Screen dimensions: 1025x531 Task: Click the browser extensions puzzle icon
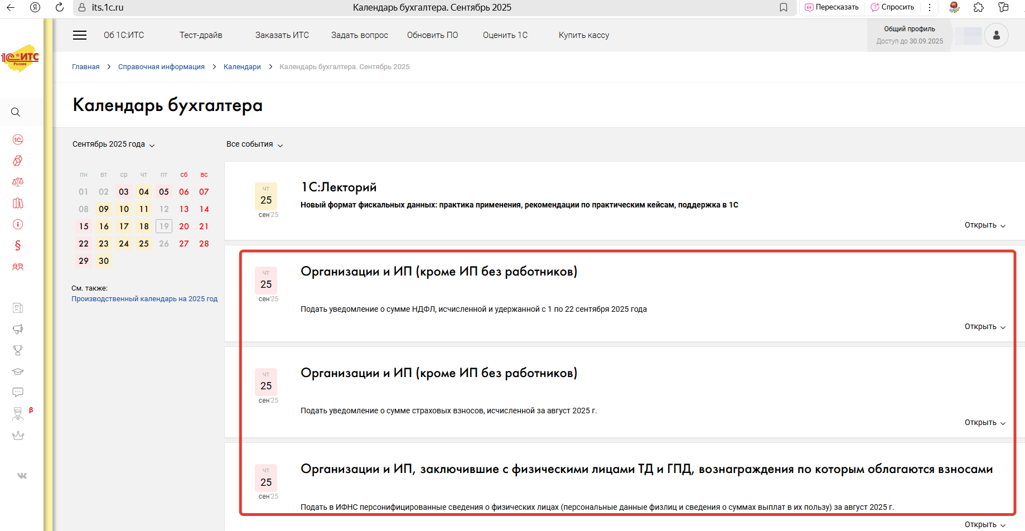pos(979,7)
